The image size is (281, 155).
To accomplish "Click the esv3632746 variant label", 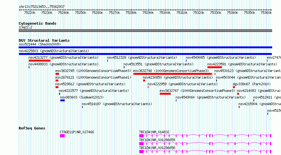I will 171,71.
